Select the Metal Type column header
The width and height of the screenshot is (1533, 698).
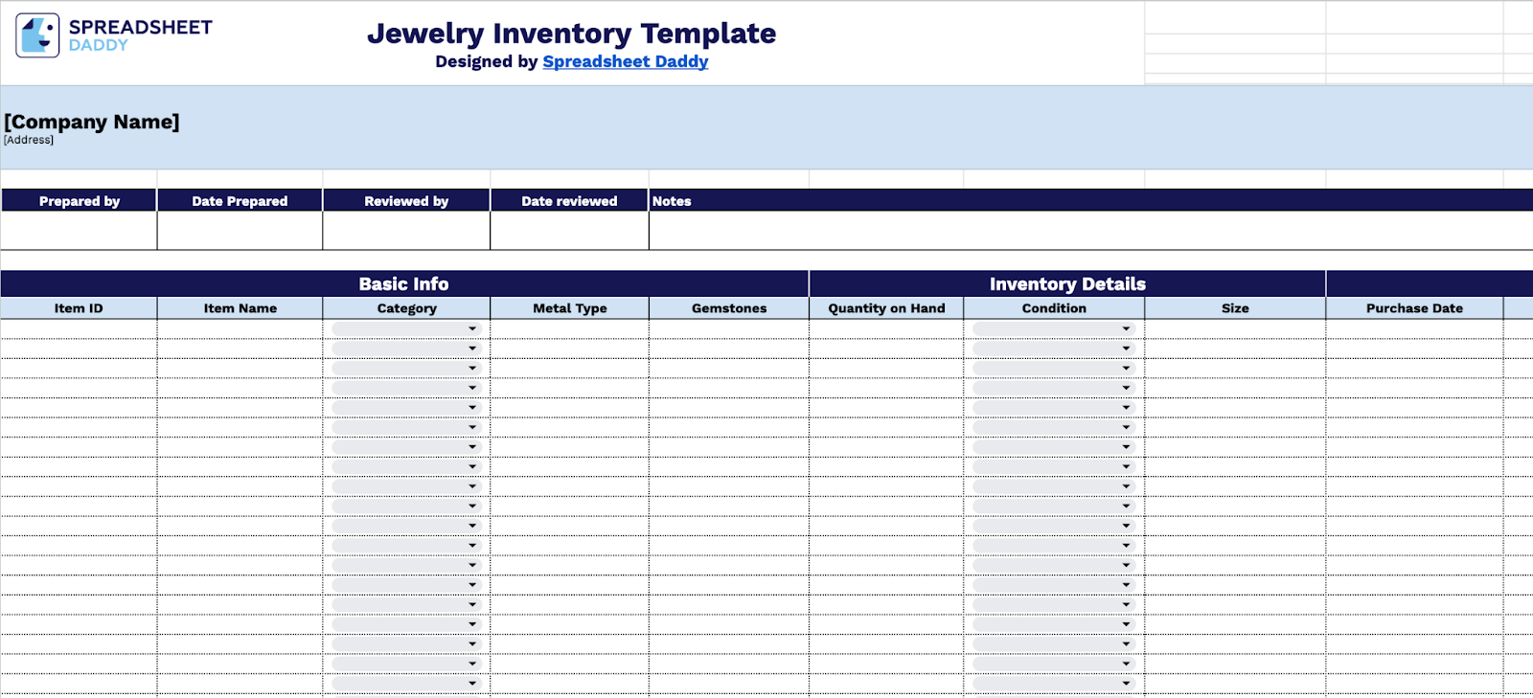pos(569,307)
